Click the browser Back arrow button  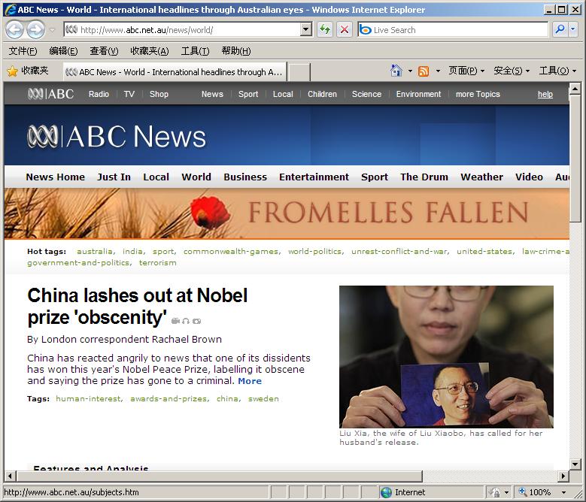[15, 29]
